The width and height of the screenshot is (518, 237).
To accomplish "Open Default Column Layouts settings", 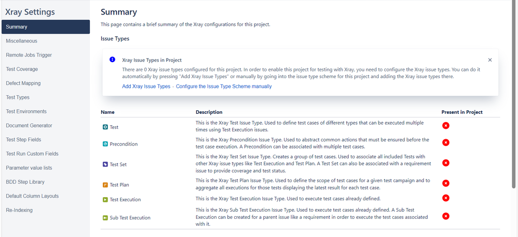I will click(x=46, y=196).
